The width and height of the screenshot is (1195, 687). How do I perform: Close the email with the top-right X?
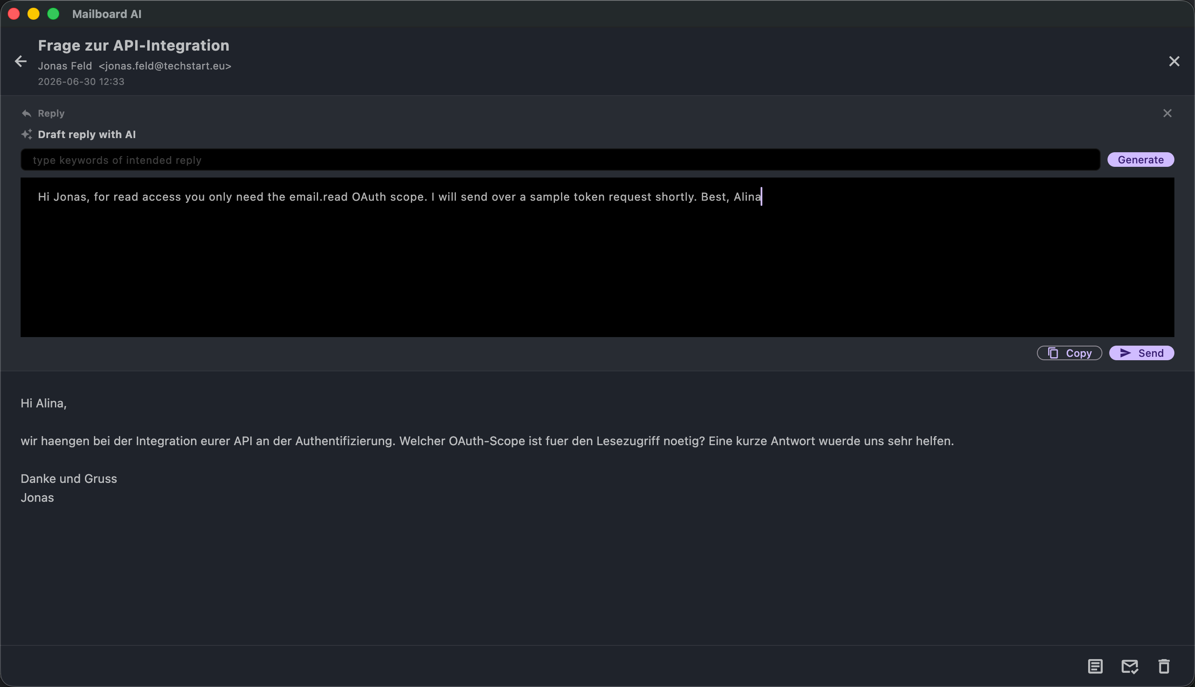(x=1174, y=61)
